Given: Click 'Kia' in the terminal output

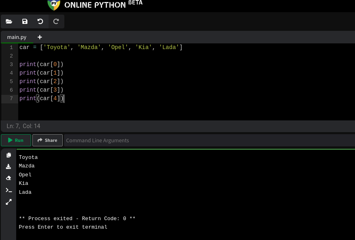Looking at the screenshot, I should (x=23, y=183).
